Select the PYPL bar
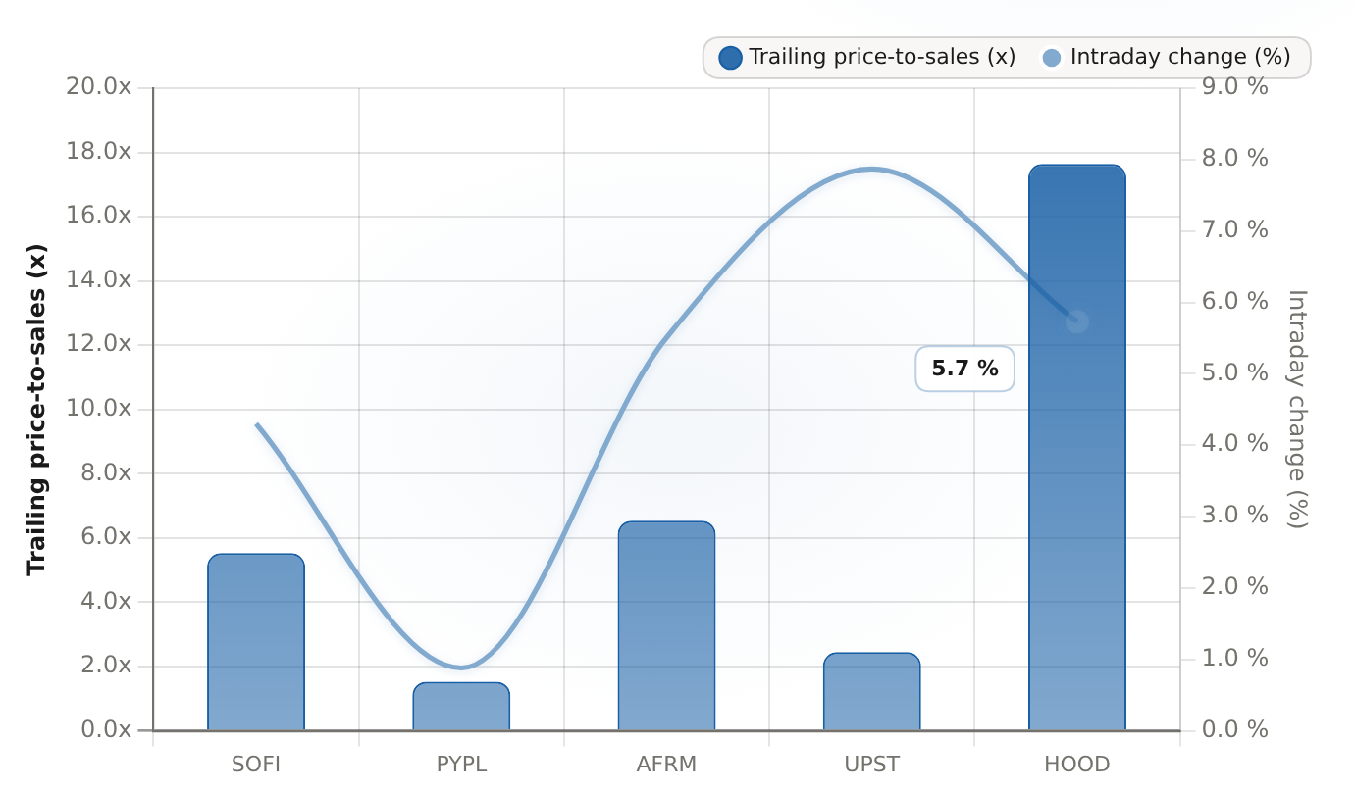This screenshot has width=1354, height=792. click(x=461, y=707)
